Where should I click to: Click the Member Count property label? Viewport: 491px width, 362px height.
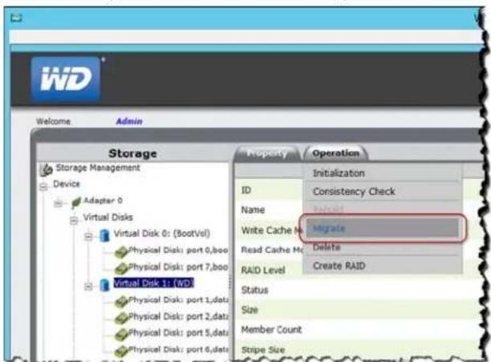click(x=271, y=329)
